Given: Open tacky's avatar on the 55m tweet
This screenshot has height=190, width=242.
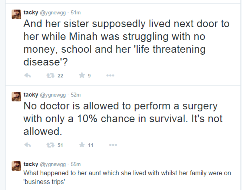Looking at the screenshot, I should pos(16,166).
